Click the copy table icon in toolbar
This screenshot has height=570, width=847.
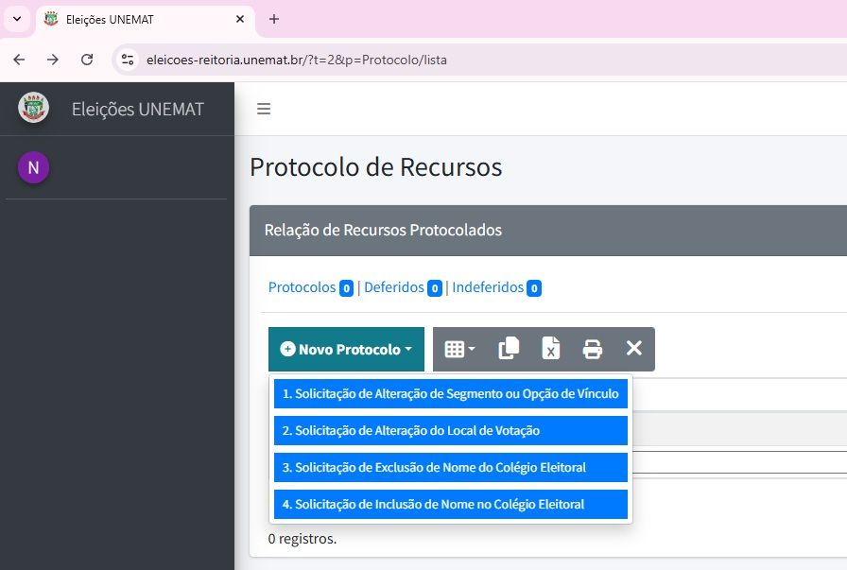click(x=509, y=349)
